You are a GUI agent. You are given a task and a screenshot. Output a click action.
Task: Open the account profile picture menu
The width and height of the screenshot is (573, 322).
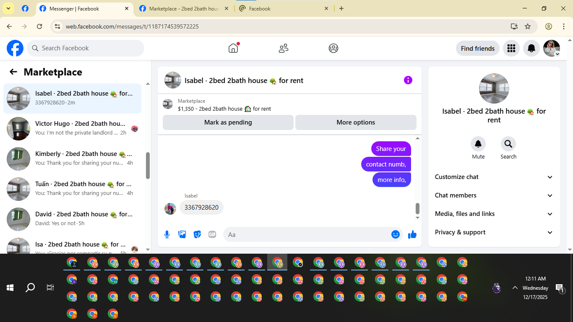[552, 48]
